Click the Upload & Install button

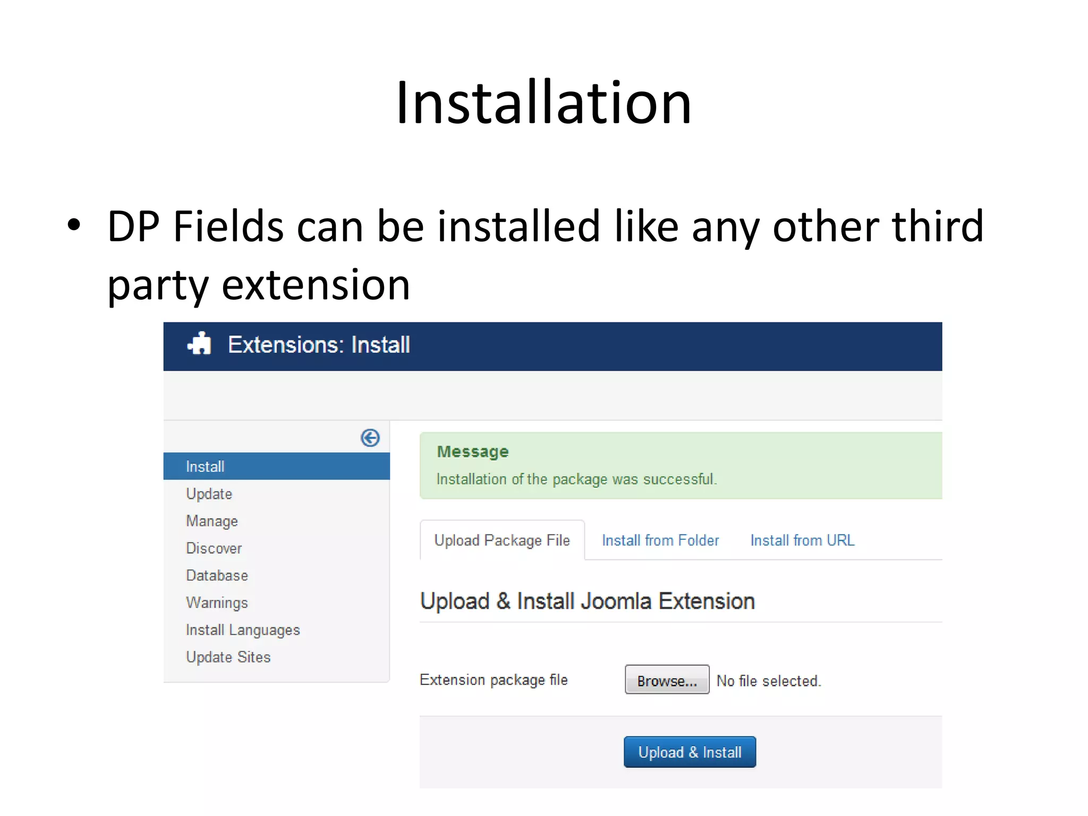[x=690, y=752]
